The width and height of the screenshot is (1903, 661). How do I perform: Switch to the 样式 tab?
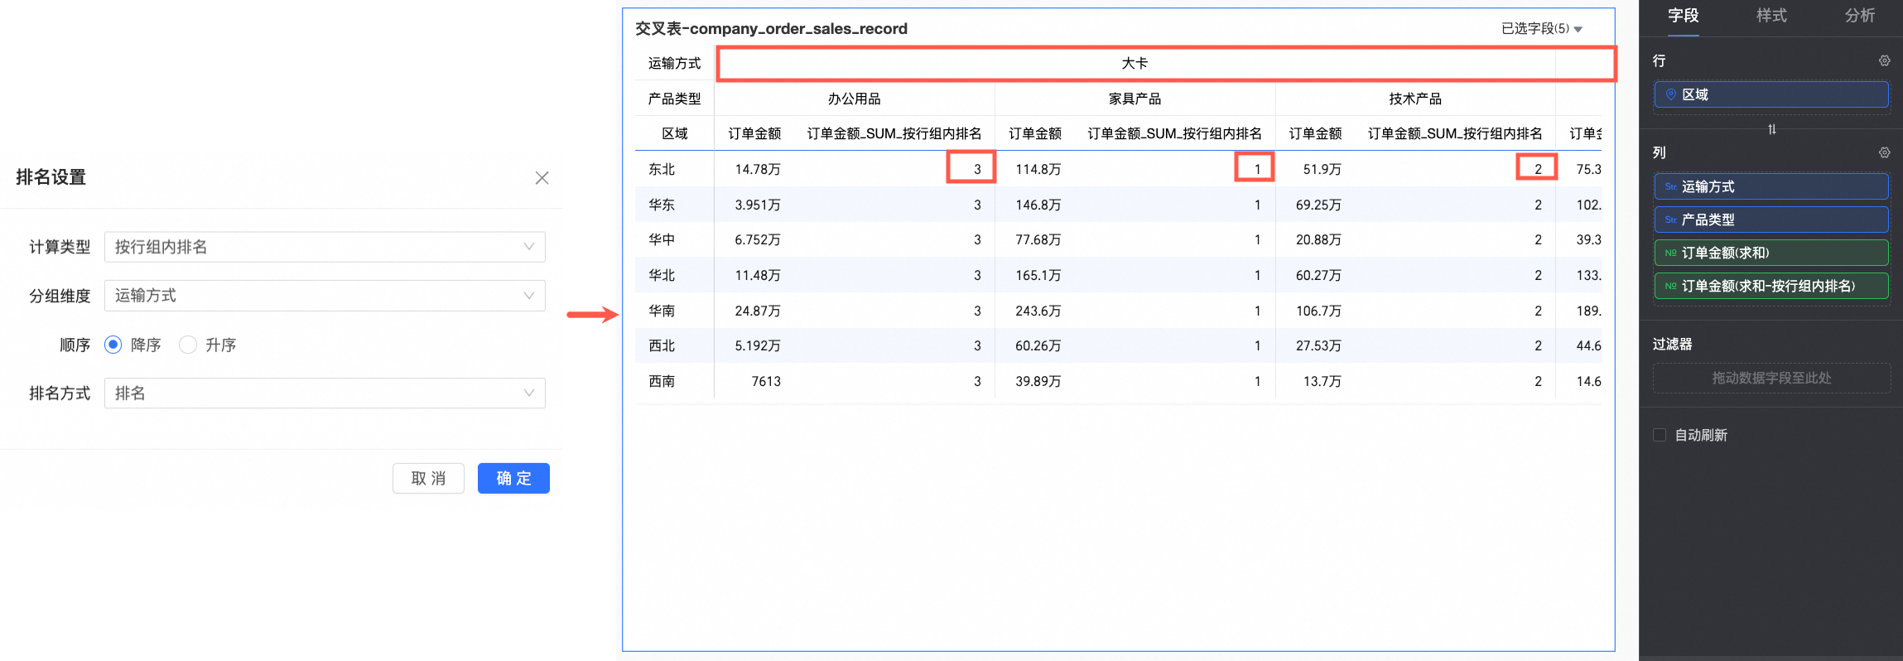pos(1771,16)
